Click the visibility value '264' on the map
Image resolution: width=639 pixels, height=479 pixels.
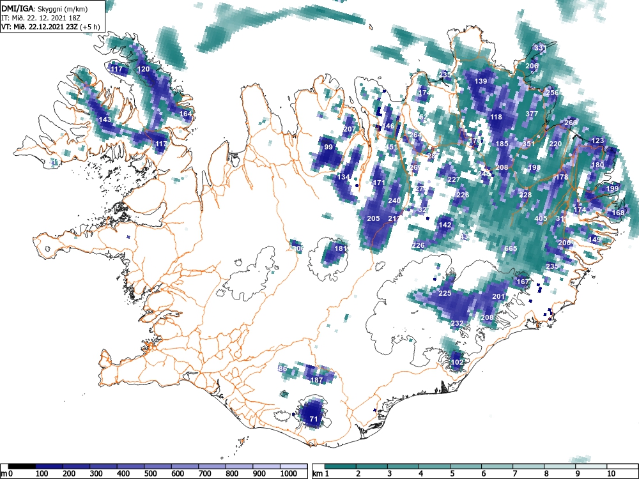[x=416, y=135]
